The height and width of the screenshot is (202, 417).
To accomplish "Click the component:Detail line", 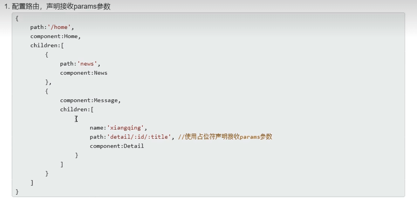I will [x=117, y=146].
